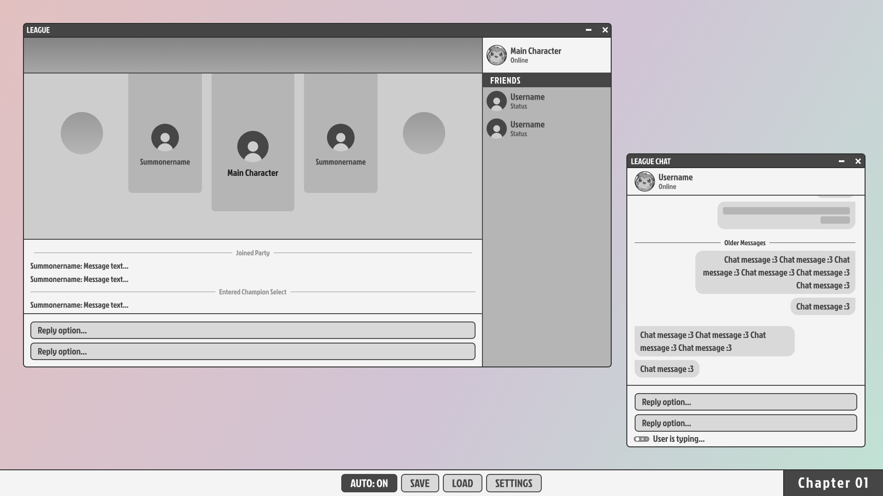Viewport: 883px width, 496px height.
Task: Click the SAVE menu item
Action: [420, 483]
